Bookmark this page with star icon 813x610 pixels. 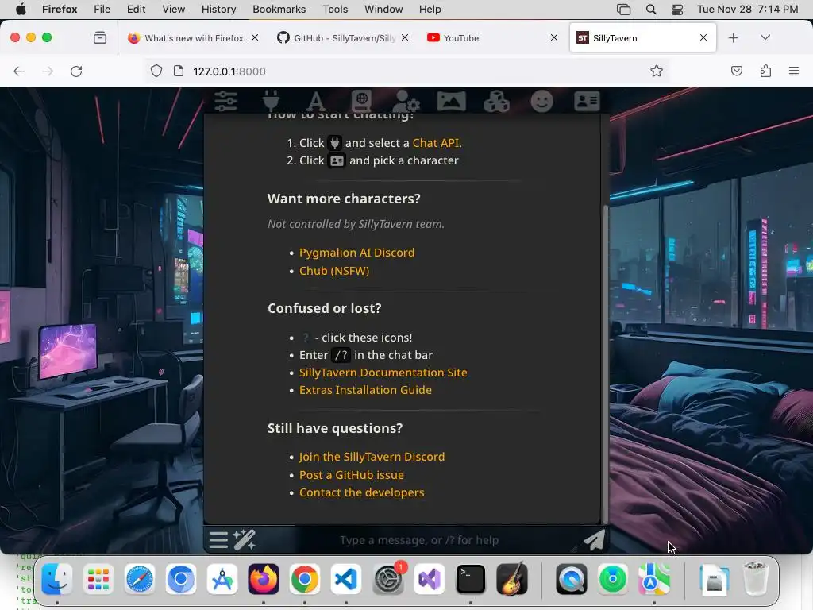tap(657, 71)
